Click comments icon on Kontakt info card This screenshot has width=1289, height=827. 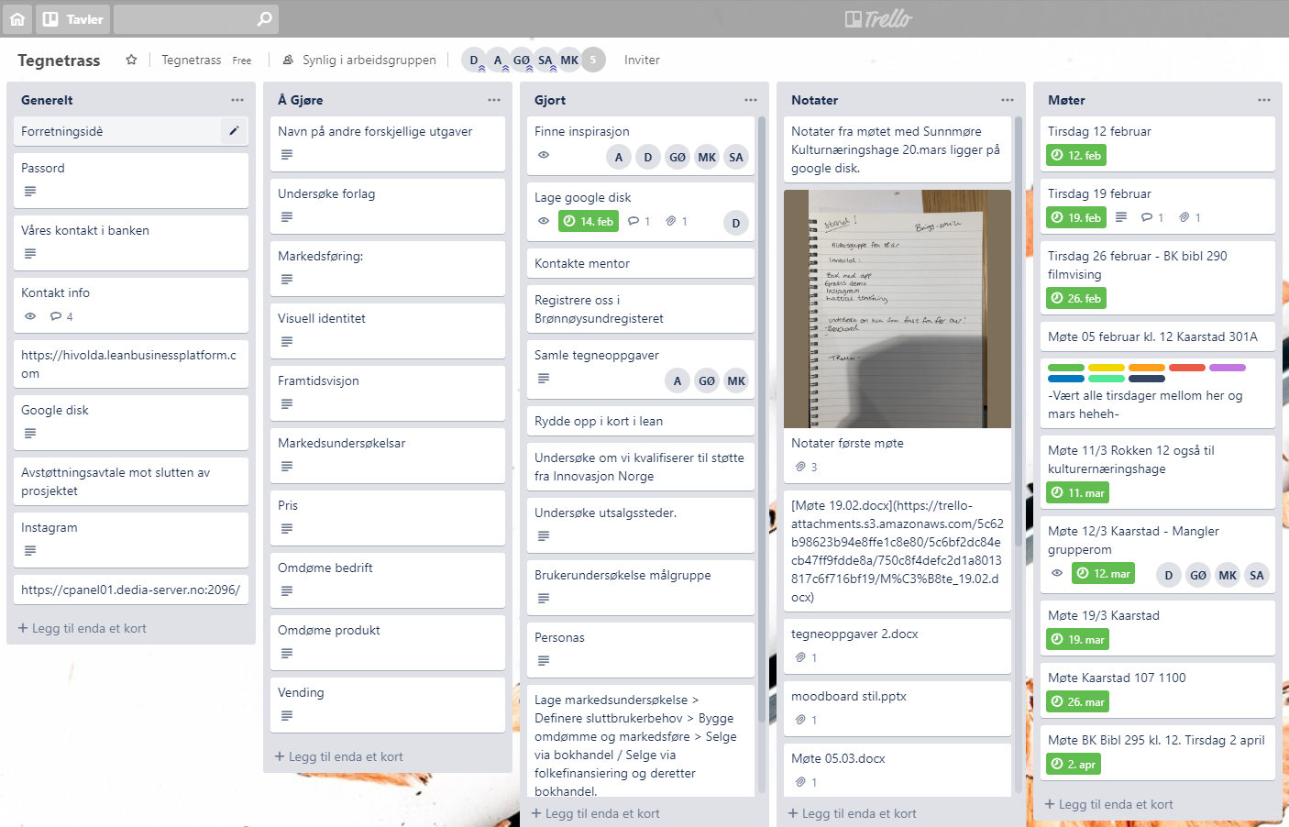click(56, 316)
